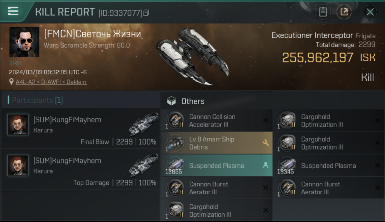Open the clipboard kill report icon
The width and height of the screenshot is (385, 222).
point(323,12)
